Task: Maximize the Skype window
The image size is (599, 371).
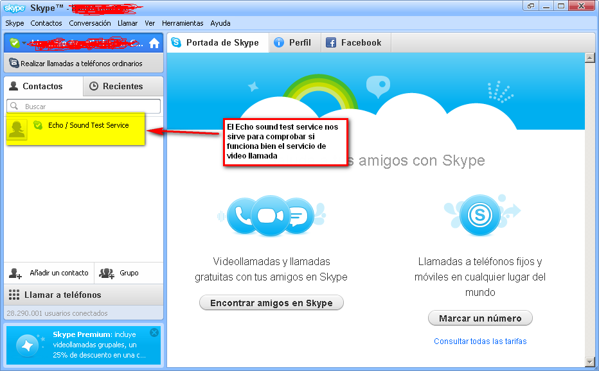Action: tap(561, 6)
